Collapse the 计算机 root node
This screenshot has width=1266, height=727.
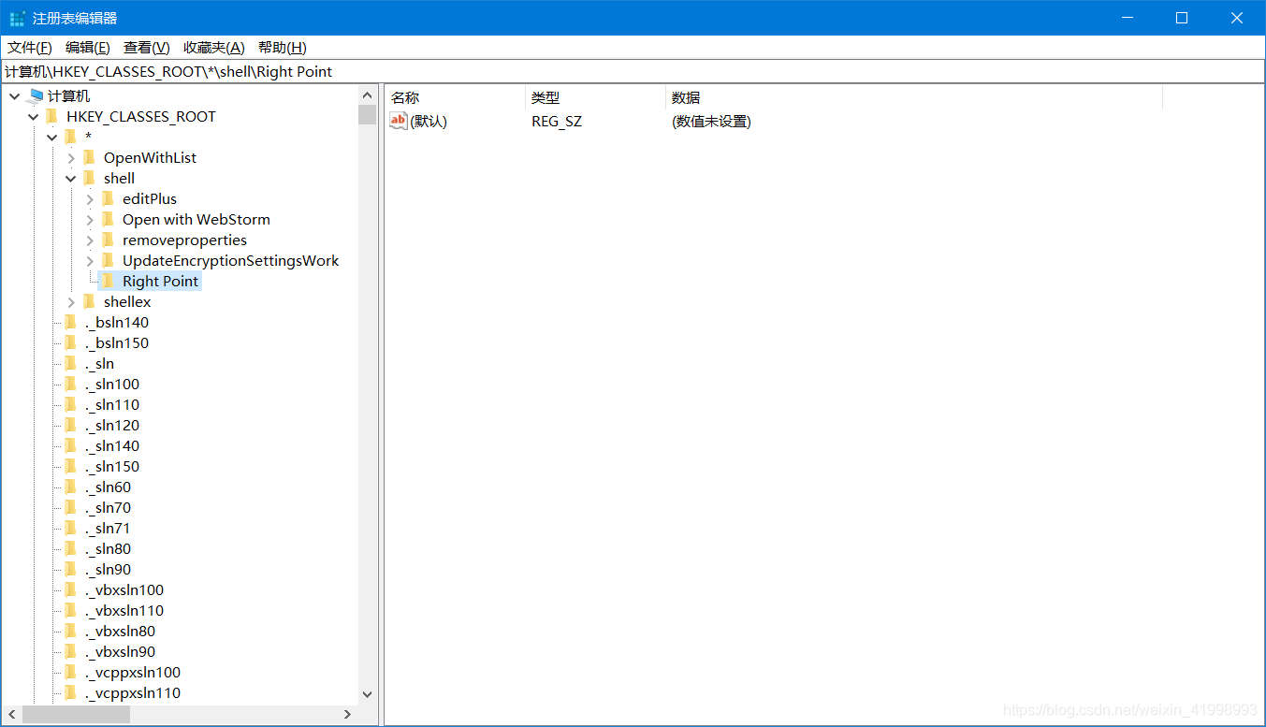[x=15, y=95]
